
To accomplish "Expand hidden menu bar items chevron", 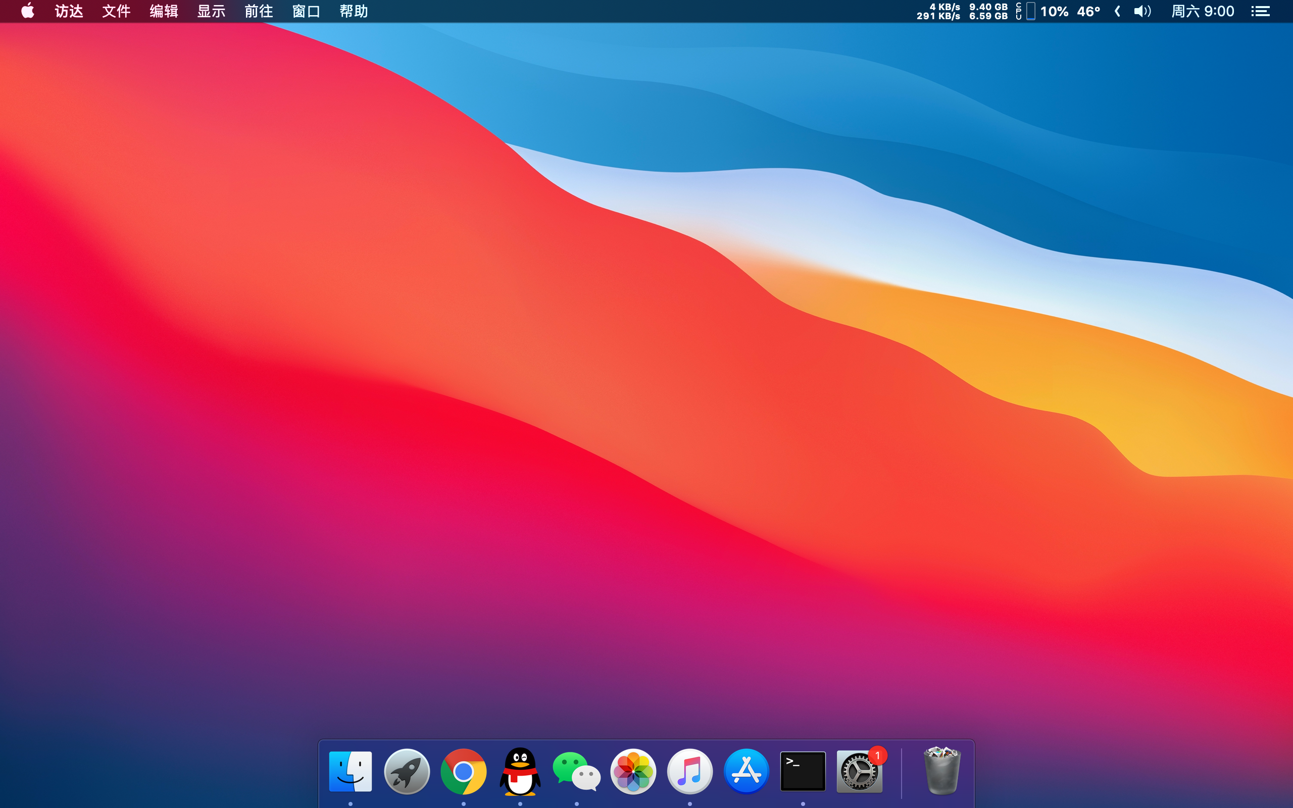I will (x=1117, y=11).
